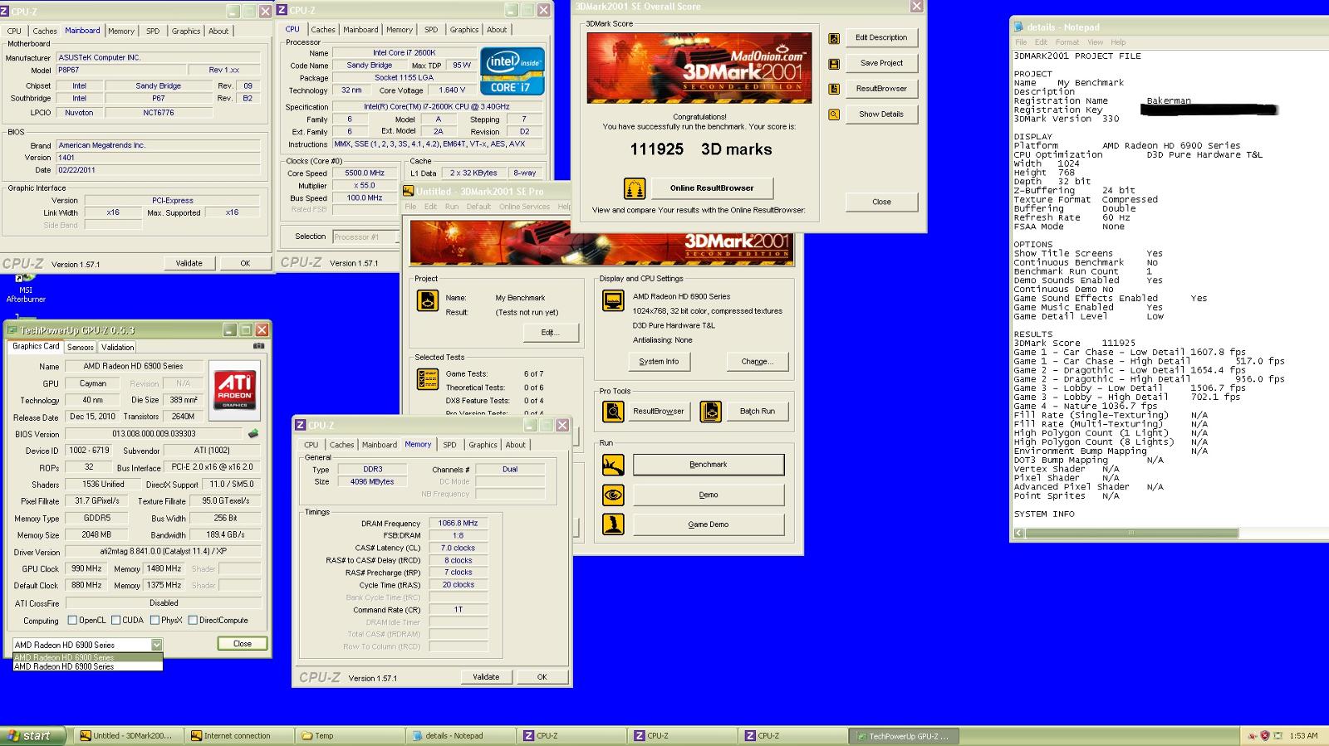Image resolution: width=1329 pixels, height=746 pixels.
Task: Toggle the OpenCL checkbox in GPU-Z
Action: [72, 620]
